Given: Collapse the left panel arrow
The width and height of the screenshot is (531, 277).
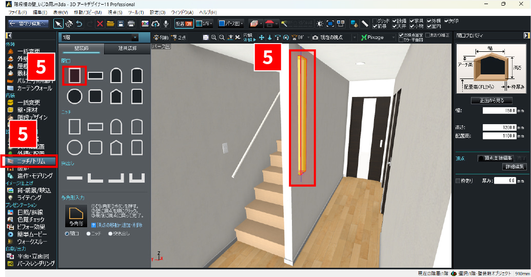Looking at the screenshot, I should pyautogui.click(x=9, y=35).
